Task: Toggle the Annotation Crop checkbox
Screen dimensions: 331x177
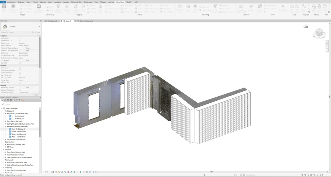Action: [x=20, y=73]
